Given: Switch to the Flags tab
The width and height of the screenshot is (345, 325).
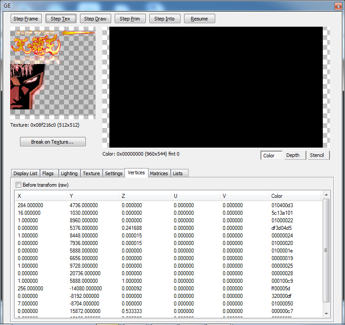Looking at the screenshot, I should pos(48,173).
